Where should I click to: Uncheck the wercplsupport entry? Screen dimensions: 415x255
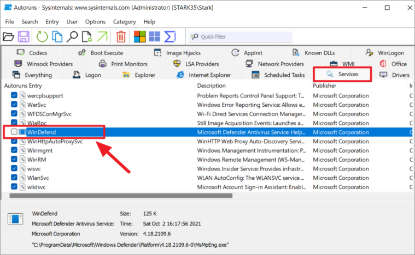pos(14,95)
